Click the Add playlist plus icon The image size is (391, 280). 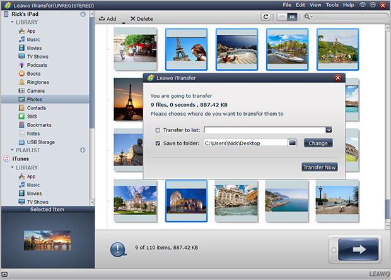coord(83,150)
